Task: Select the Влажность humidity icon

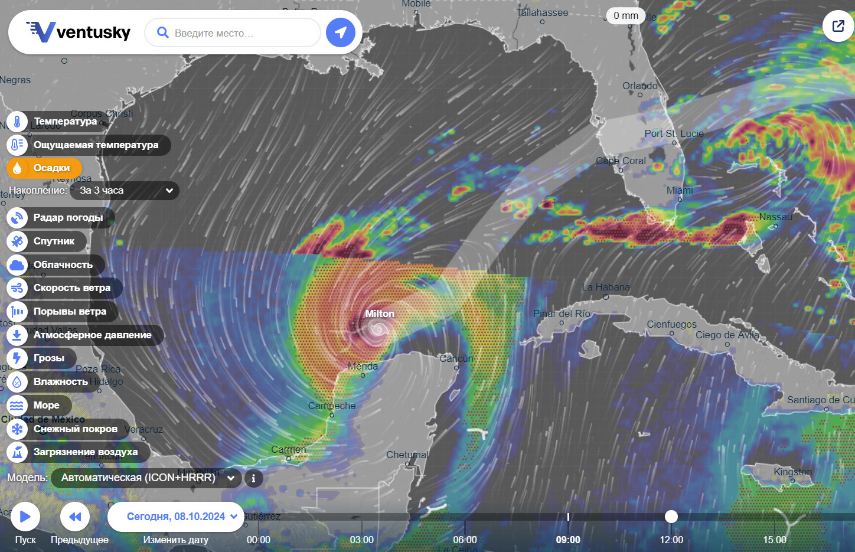Action: 17,382
